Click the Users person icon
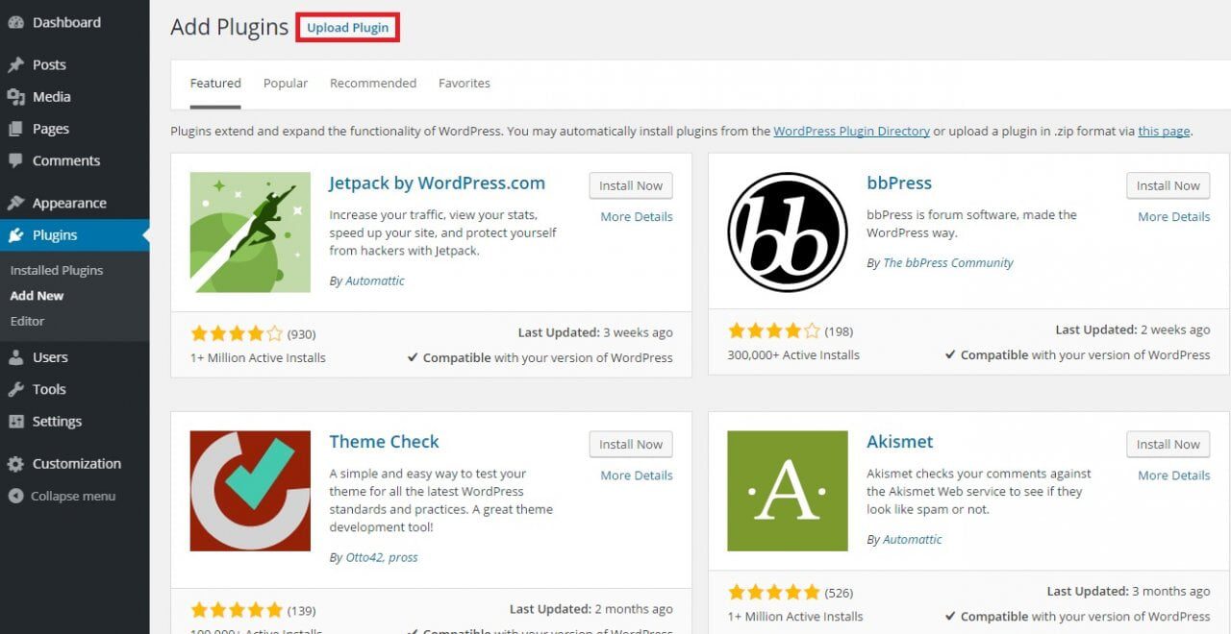The width and height of the screenshot is (1231, 634). point(15,357)
